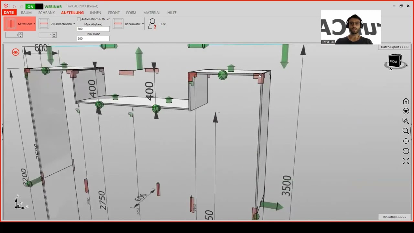
Task: Increase the Mittelseite count stepper
Action: point(21,34)
